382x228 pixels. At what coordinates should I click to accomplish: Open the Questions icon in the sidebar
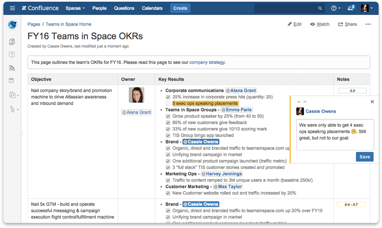click(x=12, y=55)
